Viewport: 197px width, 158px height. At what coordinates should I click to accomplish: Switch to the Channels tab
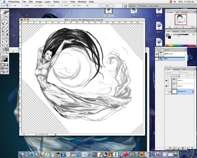click(176, 69)
